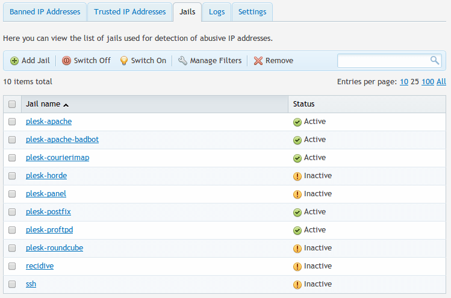Click the Remove button label
This screenshot has width=451, height=298.
click(x=279, y=61)
